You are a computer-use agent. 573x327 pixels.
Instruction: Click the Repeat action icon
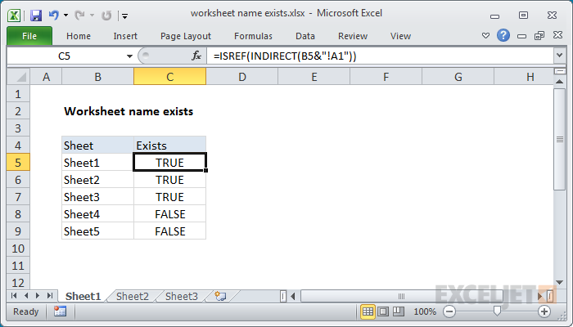click(x=106, y=16)
